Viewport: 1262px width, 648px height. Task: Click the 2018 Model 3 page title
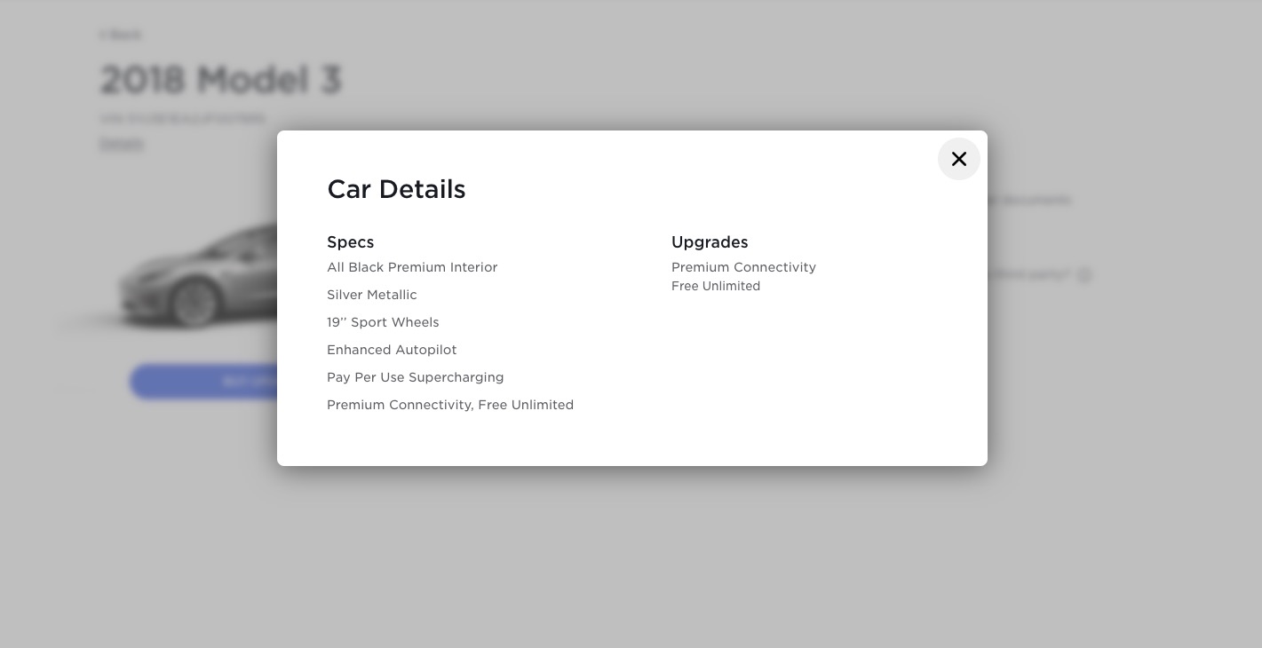coord(220,80)
